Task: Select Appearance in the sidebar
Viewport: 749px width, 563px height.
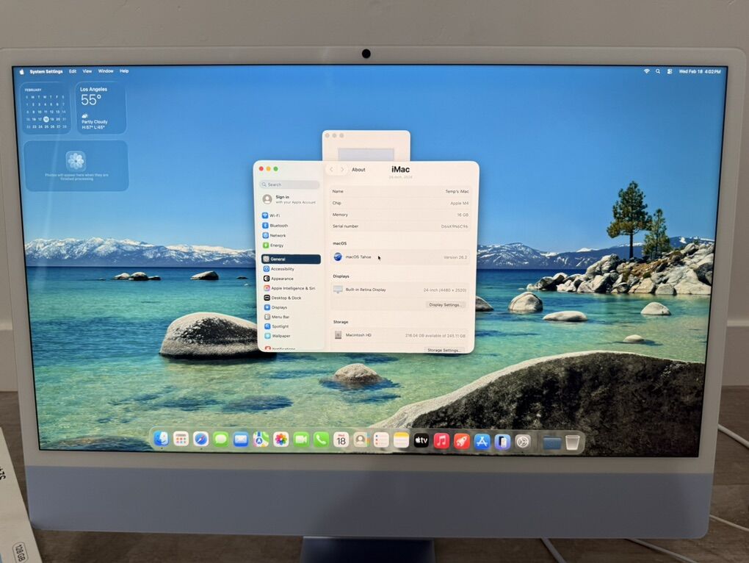Action: [x=282, y=279]
